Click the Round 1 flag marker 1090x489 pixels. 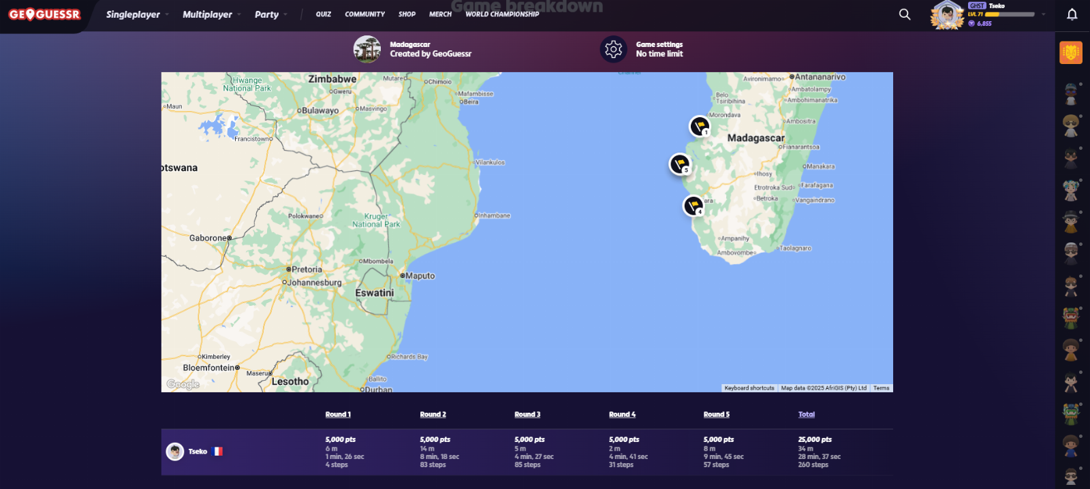coord(700,126)
